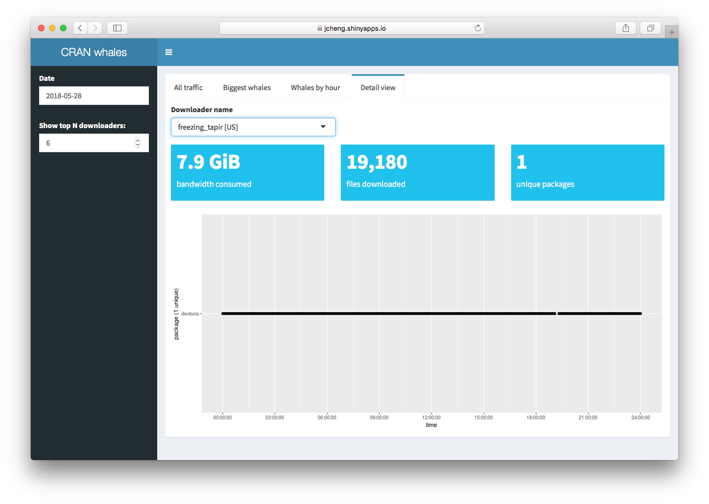The height and width of the screenshot is (504, 709).
Task: Click the Safari forward navigation arrow
Action: tap(95, 27)
